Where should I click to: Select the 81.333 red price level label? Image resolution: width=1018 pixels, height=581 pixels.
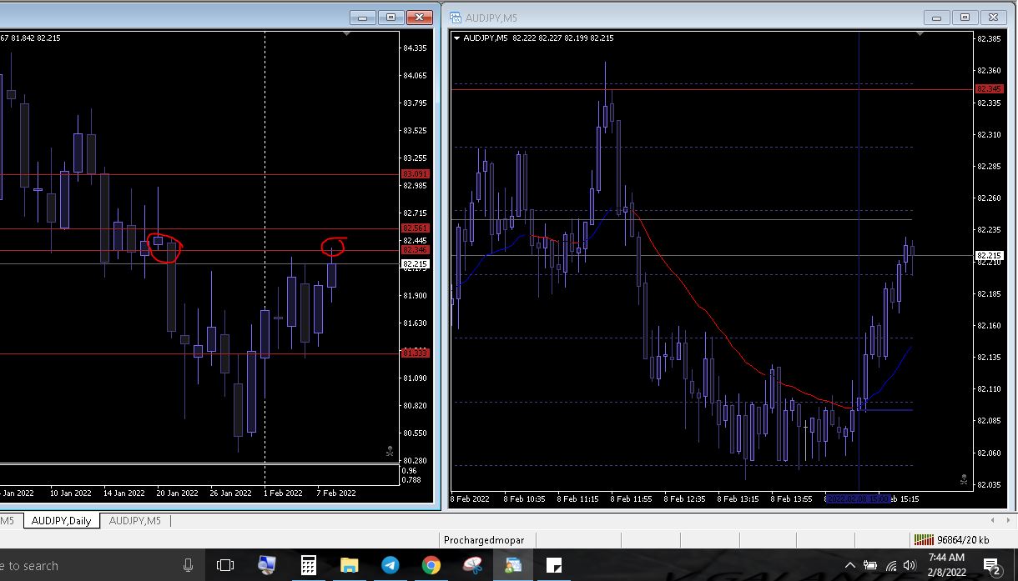(415, 353)
